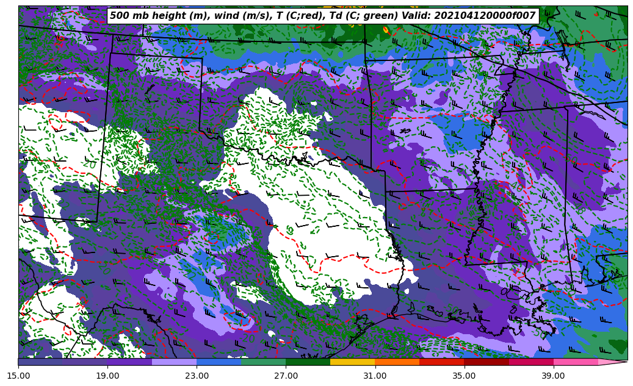
Task: Click the blue colorbar segment after 23.00
Action: pos(219,362)
